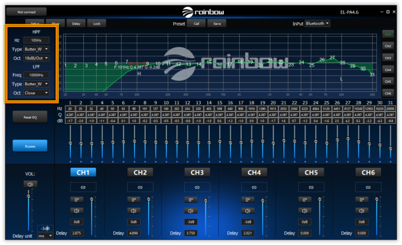
Task: Click the CH1 Delay field 2.875
Action: 76,233
